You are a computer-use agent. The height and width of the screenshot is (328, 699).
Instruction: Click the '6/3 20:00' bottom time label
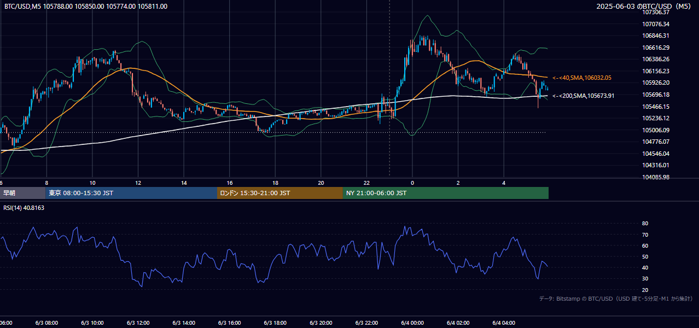coord(321,323)
